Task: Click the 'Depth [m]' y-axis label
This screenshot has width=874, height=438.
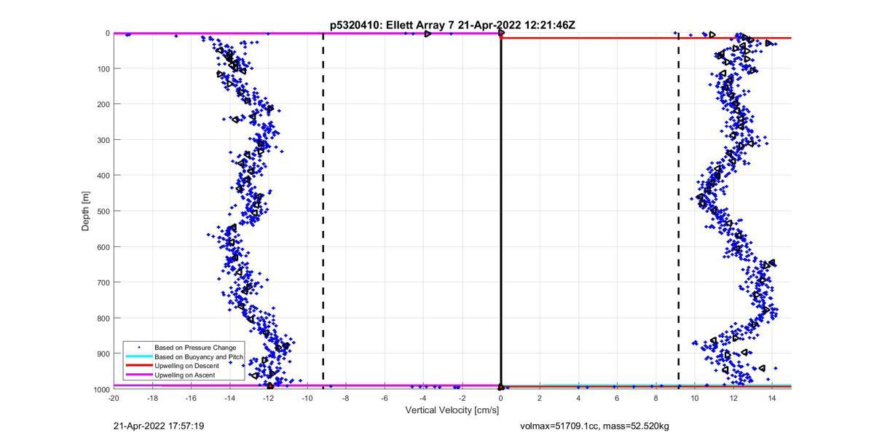Action: click(x=85, y=211)
